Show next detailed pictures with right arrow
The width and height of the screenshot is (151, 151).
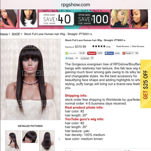coord(59,139)
